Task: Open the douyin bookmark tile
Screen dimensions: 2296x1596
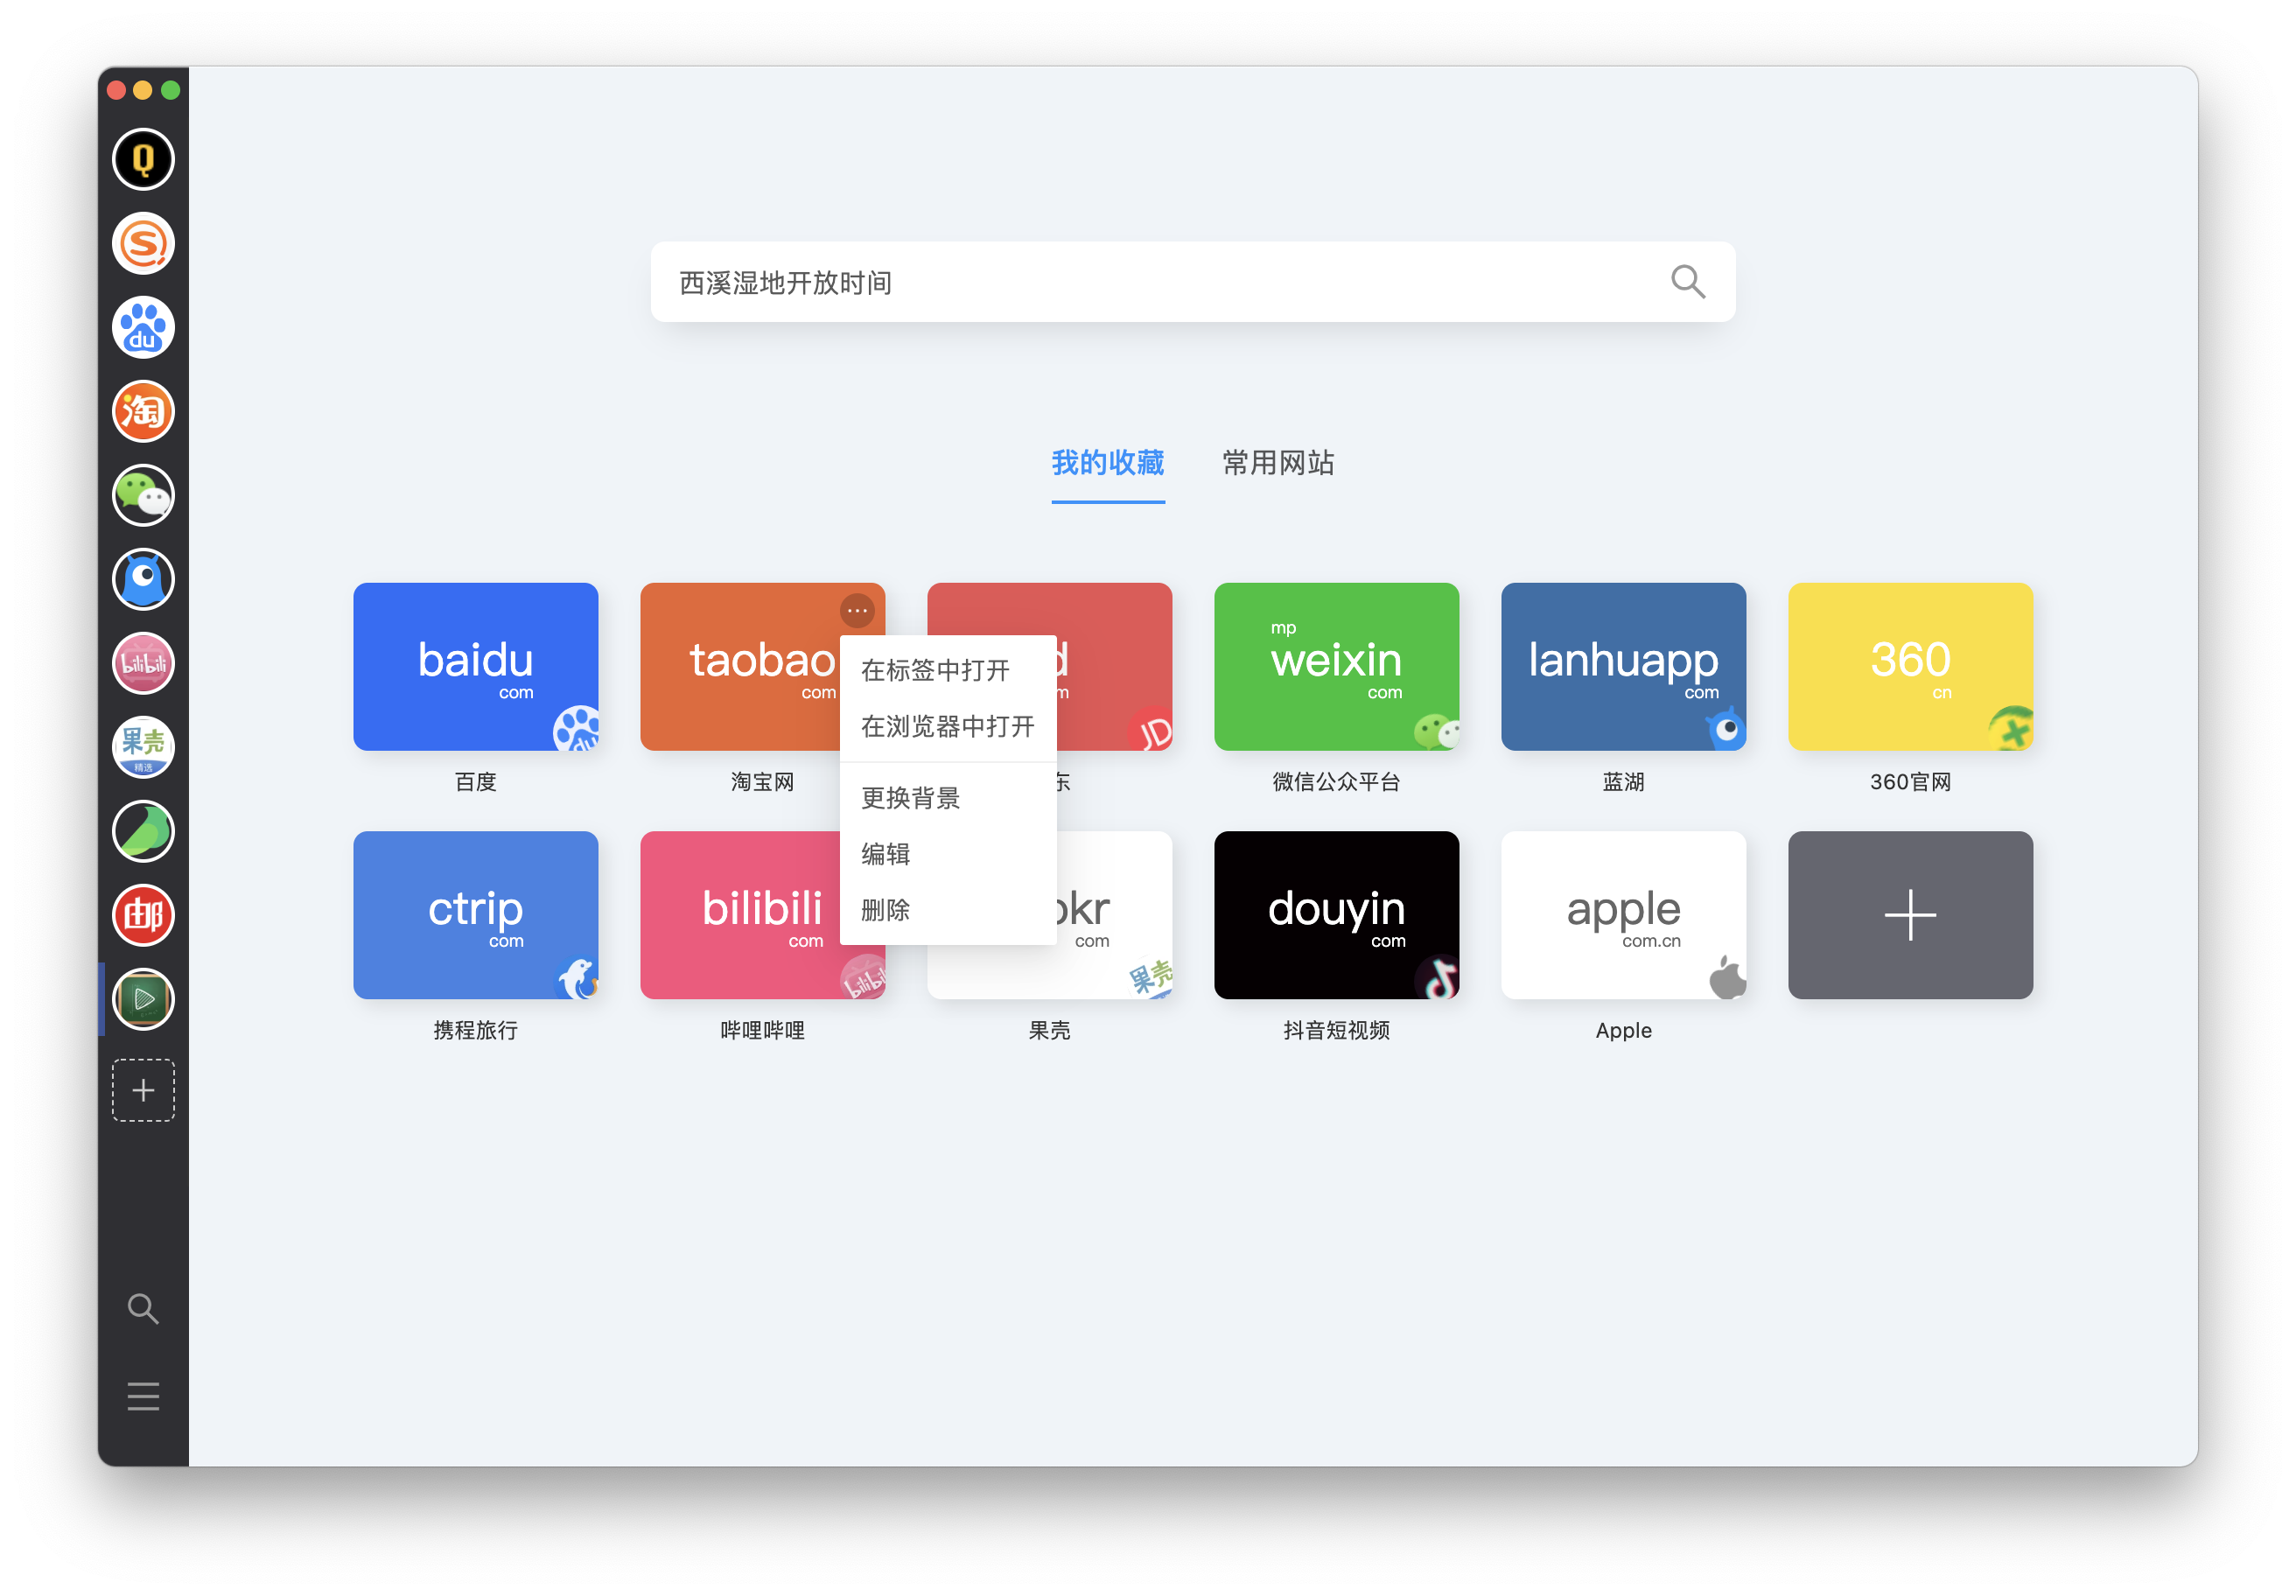Action: click(1336, 915)
